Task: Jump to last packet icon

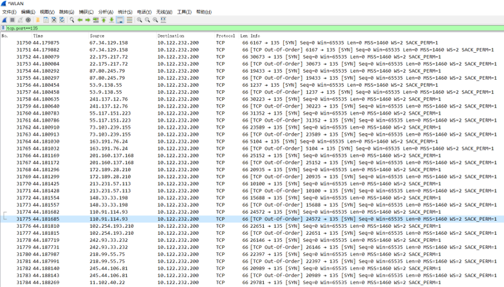Action: click(x=111, y=20)
